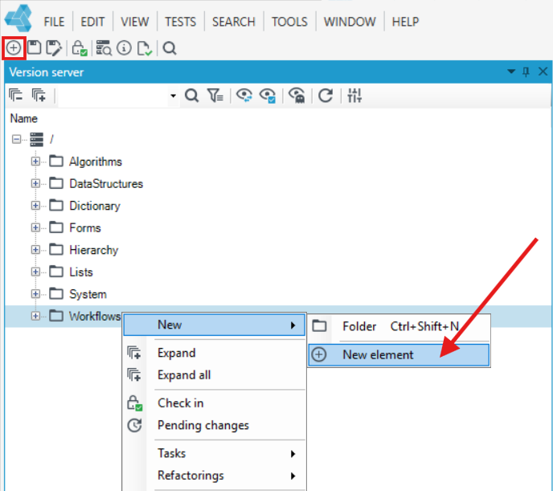The width and height of the screenshot is (553, 491).
Task: Expand the Forms folder
Action: click(x=35, y=227)
